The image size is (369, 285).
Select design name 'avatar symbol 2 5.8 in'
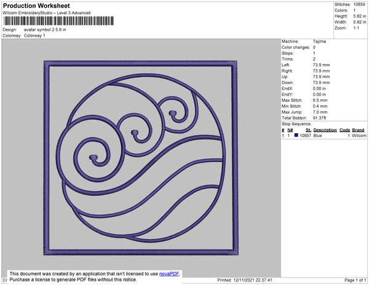click(45, 30)
